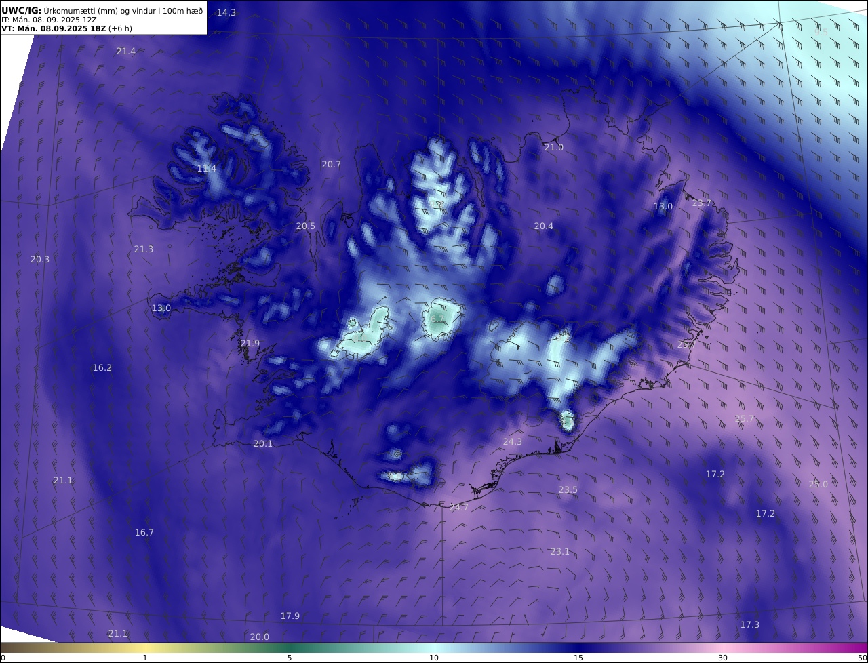Screen dimensions: 868x663
Task: Click the 11.4 value over Westfjords
Action: (207, 169)
